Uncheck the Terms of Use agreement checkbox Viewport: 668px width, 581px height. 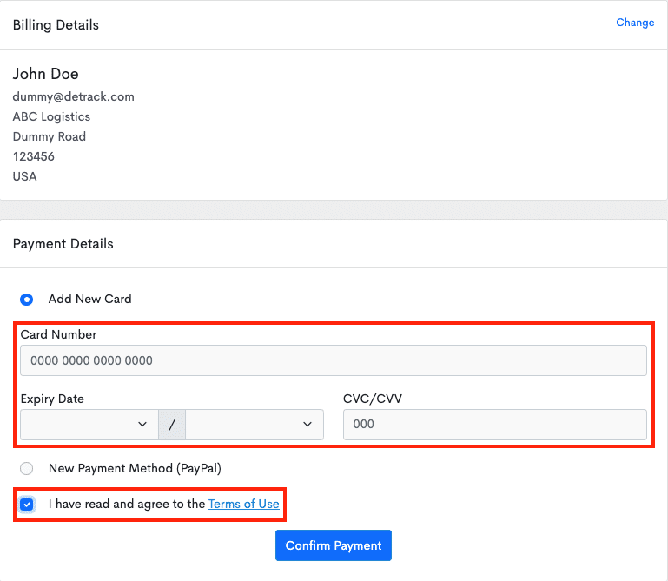tap(27, 505)
